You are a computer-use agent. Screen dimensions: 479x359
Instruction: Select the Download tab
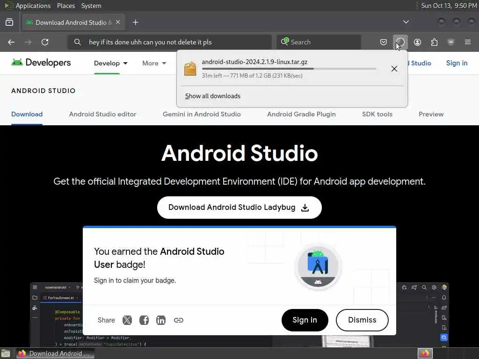(x=27, y=114)
